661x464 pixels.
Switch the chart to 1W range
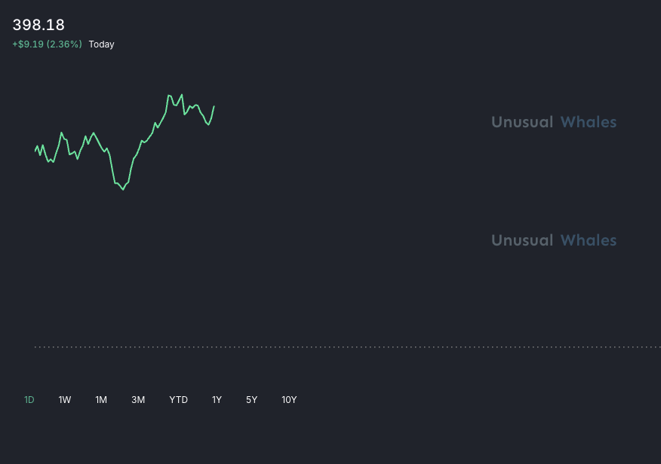coord(65,400)
